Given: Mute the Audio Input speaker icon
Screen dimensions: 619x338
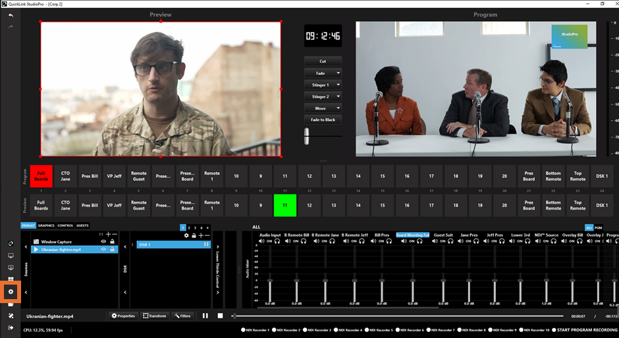Looking at the screenshot, I should (261, 241).
